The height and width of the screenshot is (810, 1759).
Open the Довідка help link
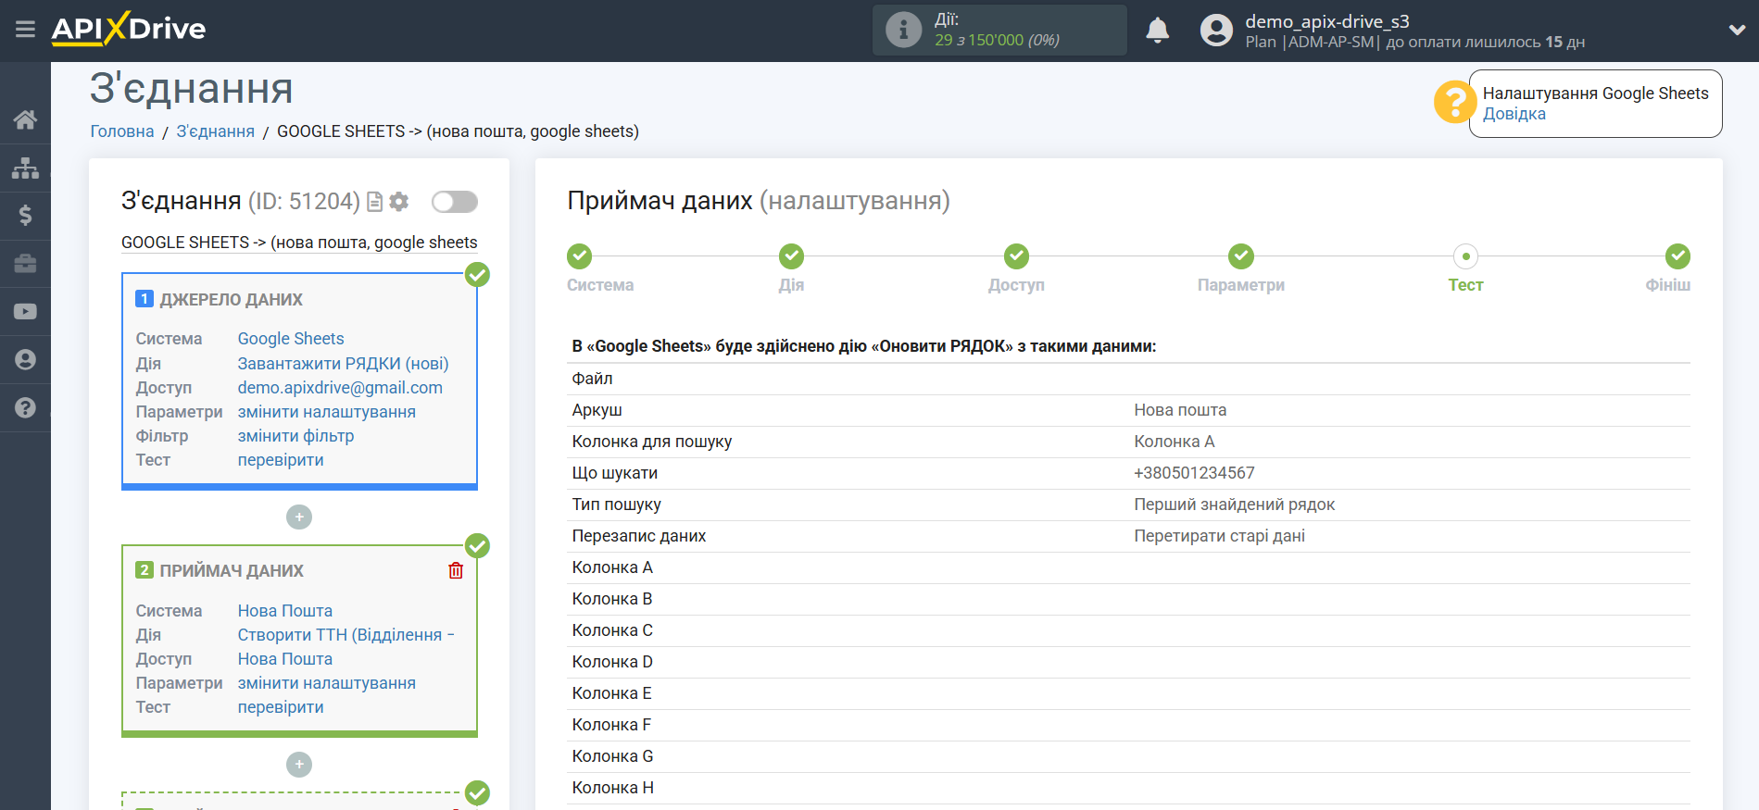1514,114
